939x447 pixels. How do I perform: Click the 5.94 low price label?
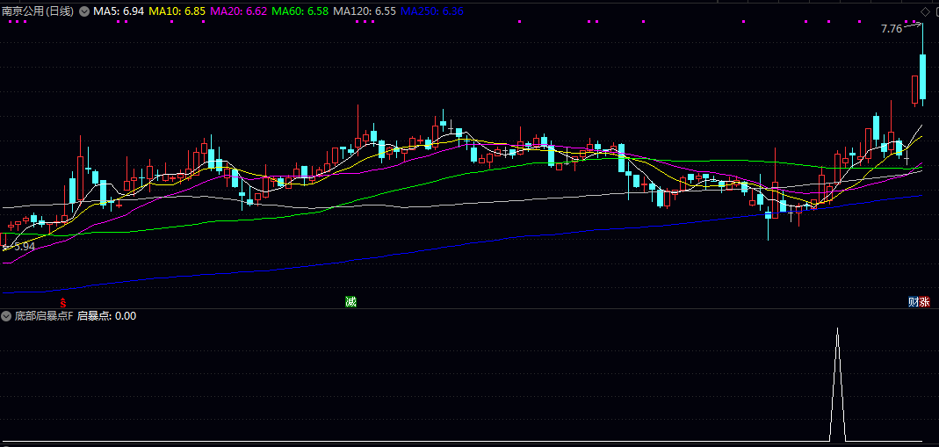(24, 247)
